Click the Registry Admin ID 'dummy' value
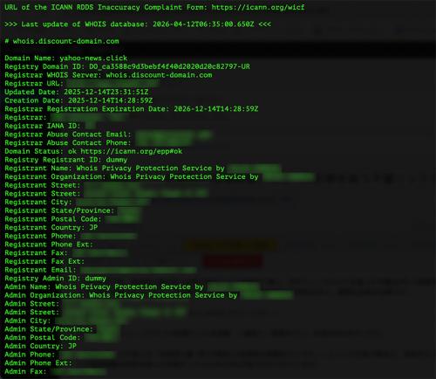436x379 pixels. point(95,279)
